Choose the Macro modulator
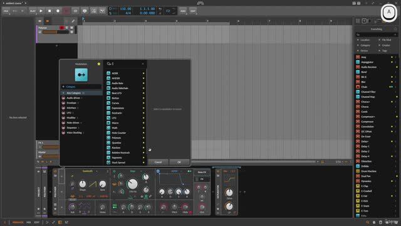This screenshot has height=226, width=401. point(125,123)
